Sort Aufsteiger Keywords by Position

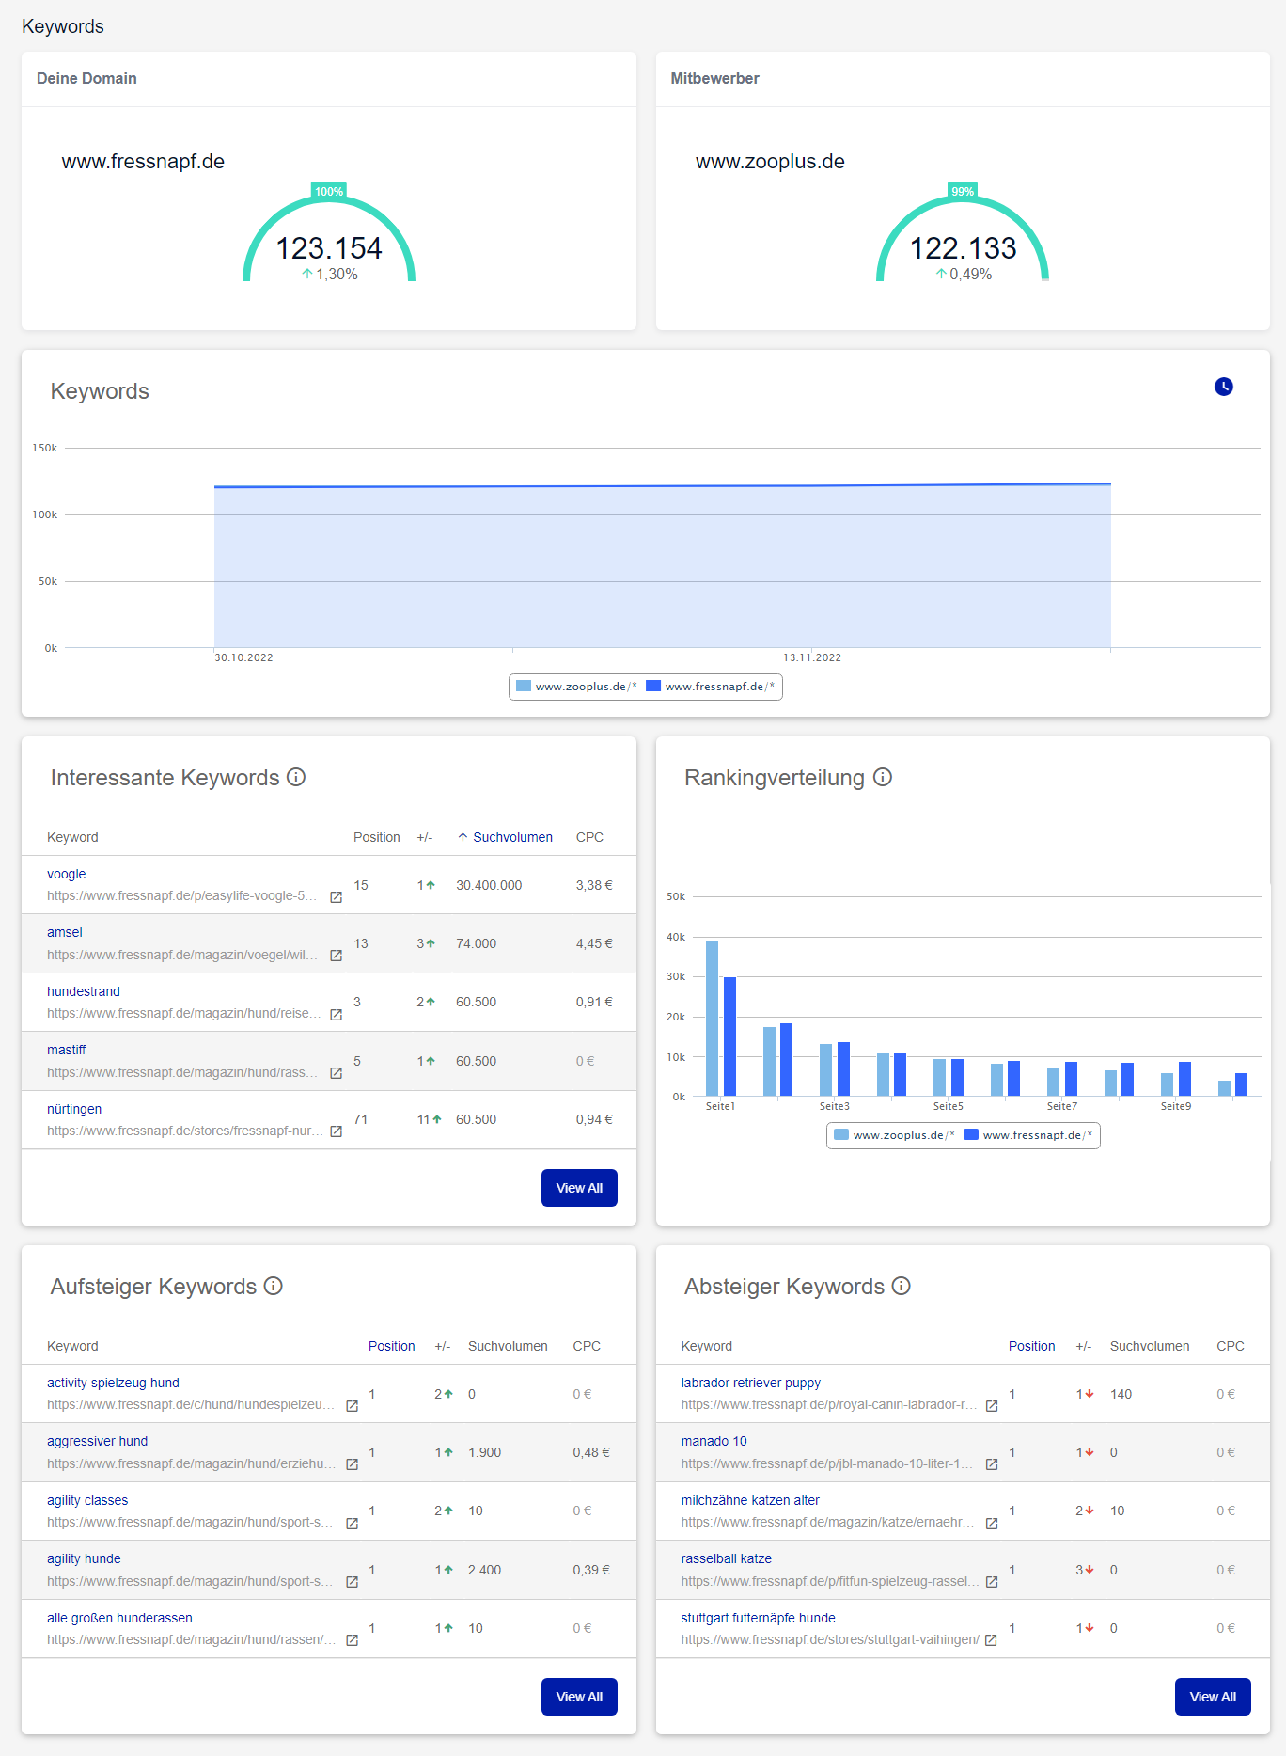(x=391, y=1346)
